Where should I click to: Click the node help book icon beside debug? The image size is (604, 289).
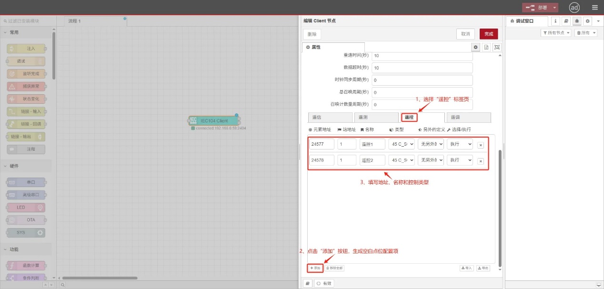(566, 21)
